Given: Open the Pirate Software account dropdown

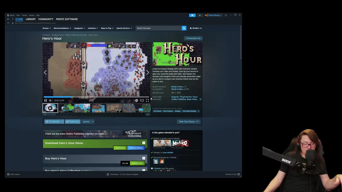Looking at the screenshot, I should (213, 15).
